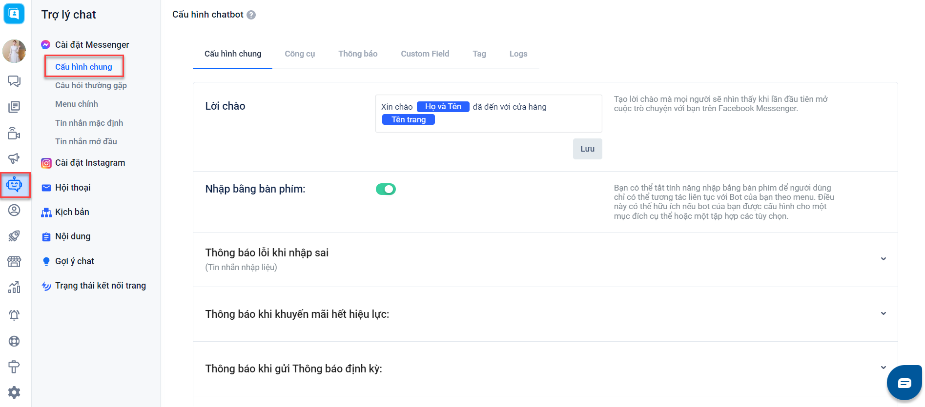
Task: Switch to the Logs tab
Action: [x=518, y=54]
